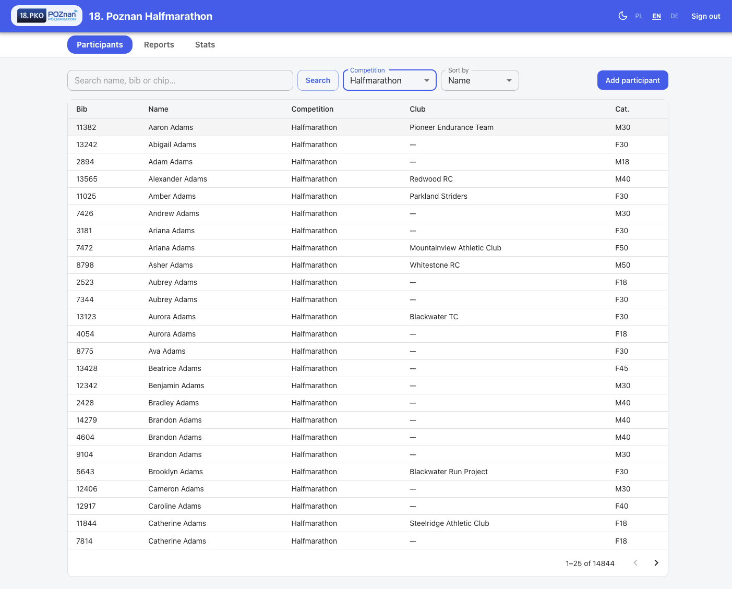732x589 pixels.
Task: Click category F40 for Caroline Adams
Action: tap(622, 506)
